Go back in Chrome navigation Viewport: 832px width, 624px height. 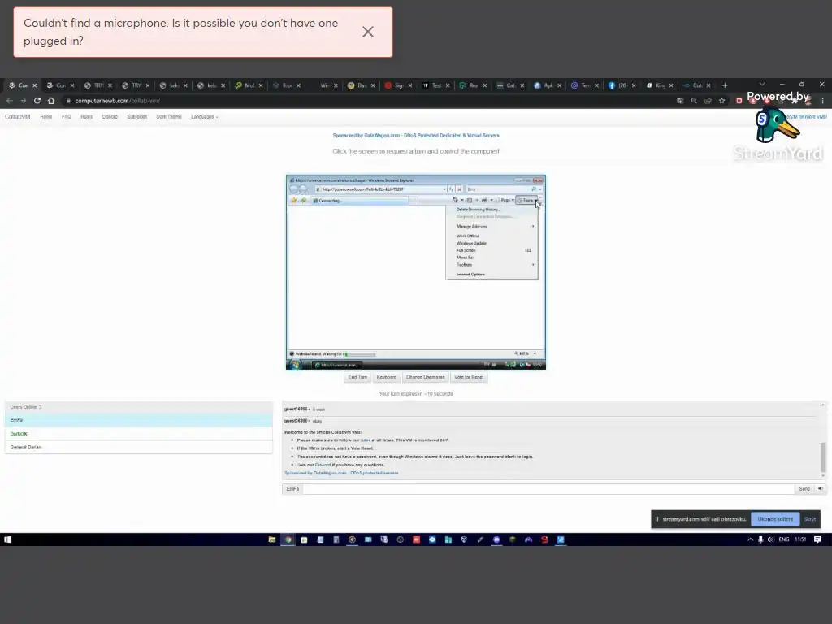[x=10, y=100]
